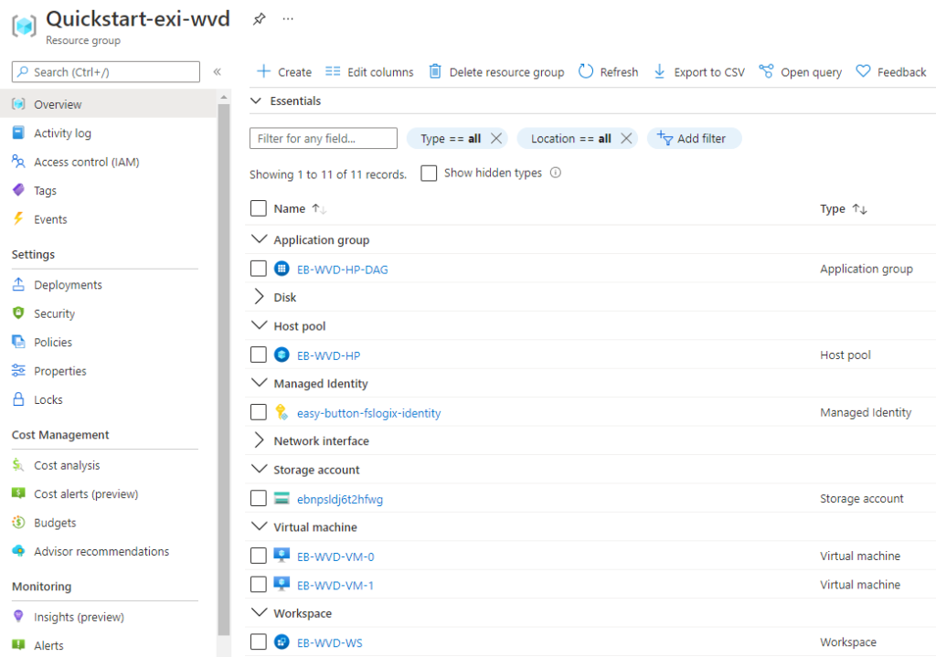936x657 pixels.
Task: Expand the Disk group
Action: pos(259,297)
